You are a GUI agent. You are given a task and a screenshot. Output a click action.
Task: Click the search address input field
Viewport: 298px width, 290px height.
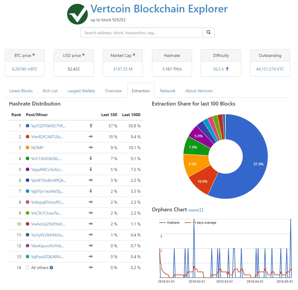(x=142, y=32)
